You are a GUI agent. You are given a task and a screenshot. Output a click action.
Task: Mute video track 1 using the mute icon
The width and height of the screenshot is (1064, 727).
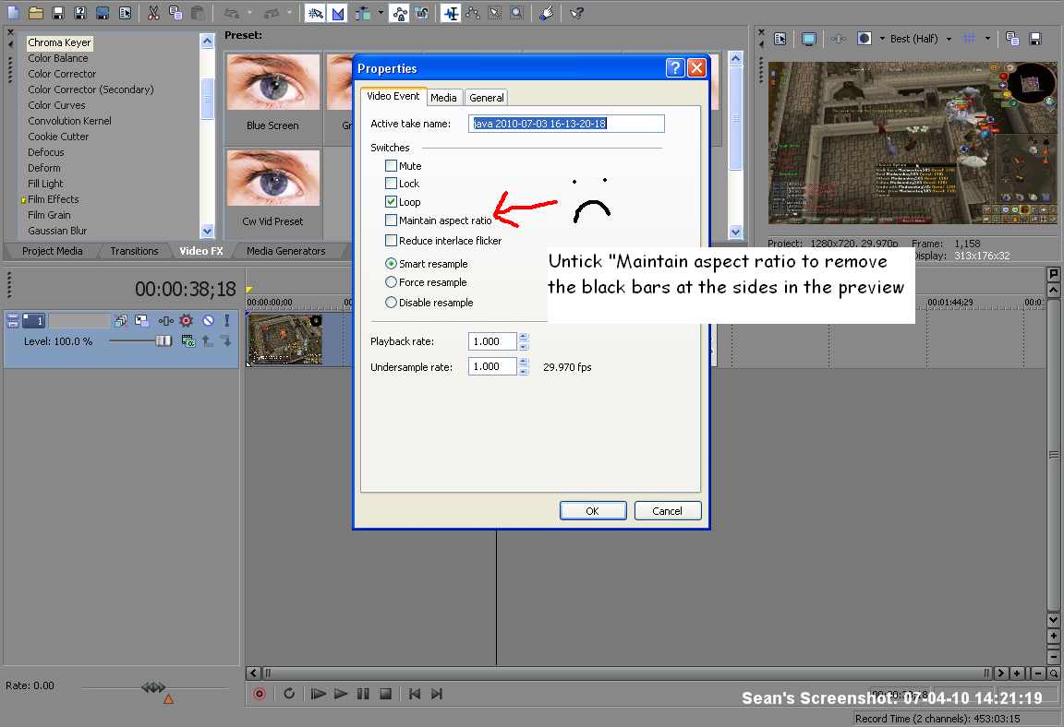pyautogui.click(x=208, y=321)
